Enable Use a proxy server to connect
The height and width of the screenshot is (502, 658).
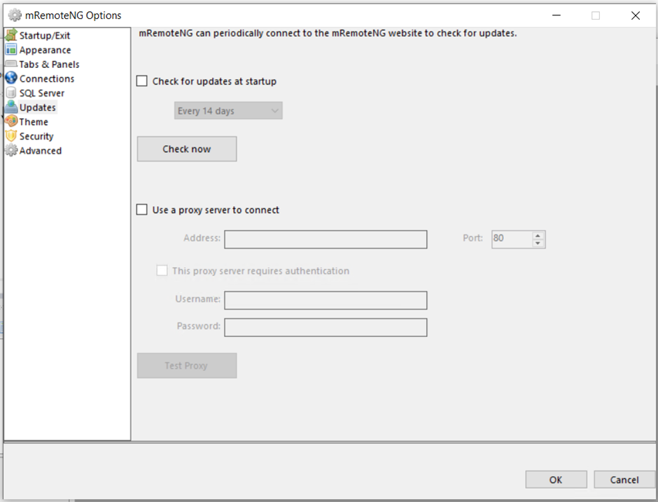[142, 210]
